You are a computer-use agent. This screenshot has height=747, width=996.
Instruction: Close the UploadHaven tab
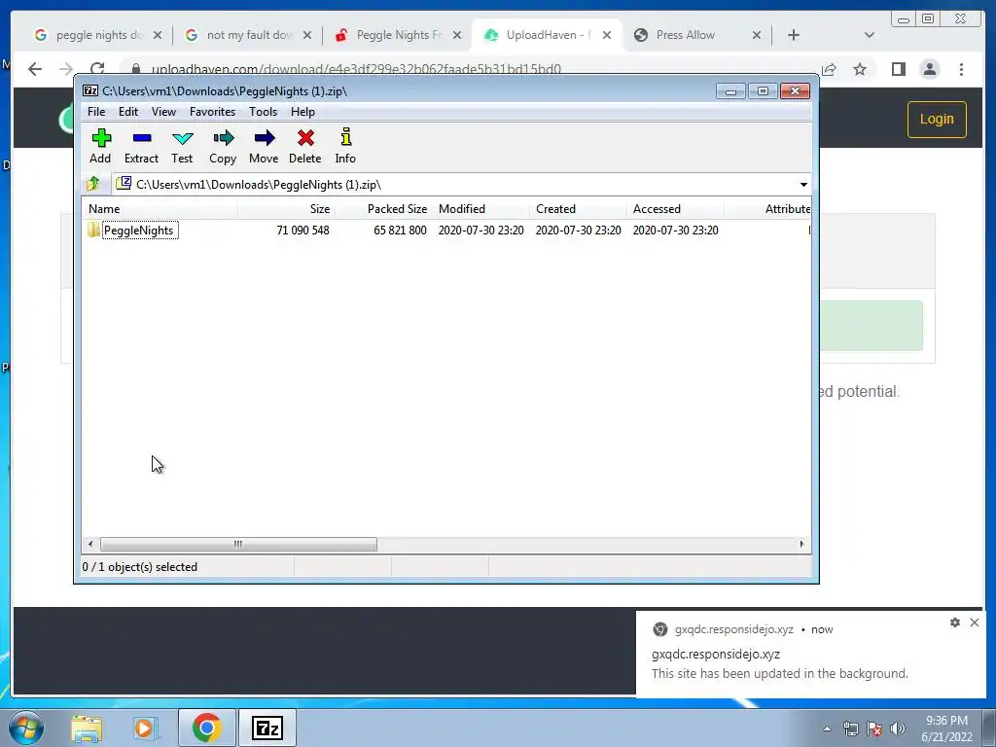click(607, 35)
